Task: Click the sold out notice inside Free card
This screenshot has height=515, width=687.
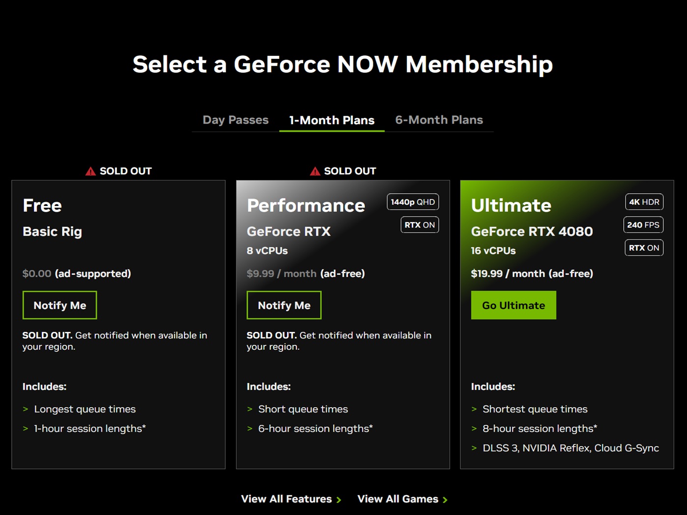Action: (115, 341)
